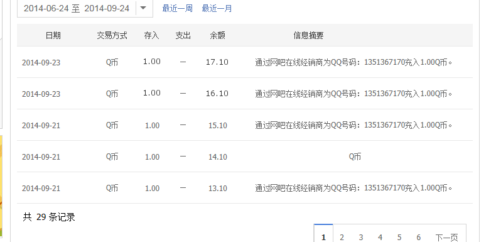Click the Q币 summary in the 14.10 balance row

click(355, 157)
